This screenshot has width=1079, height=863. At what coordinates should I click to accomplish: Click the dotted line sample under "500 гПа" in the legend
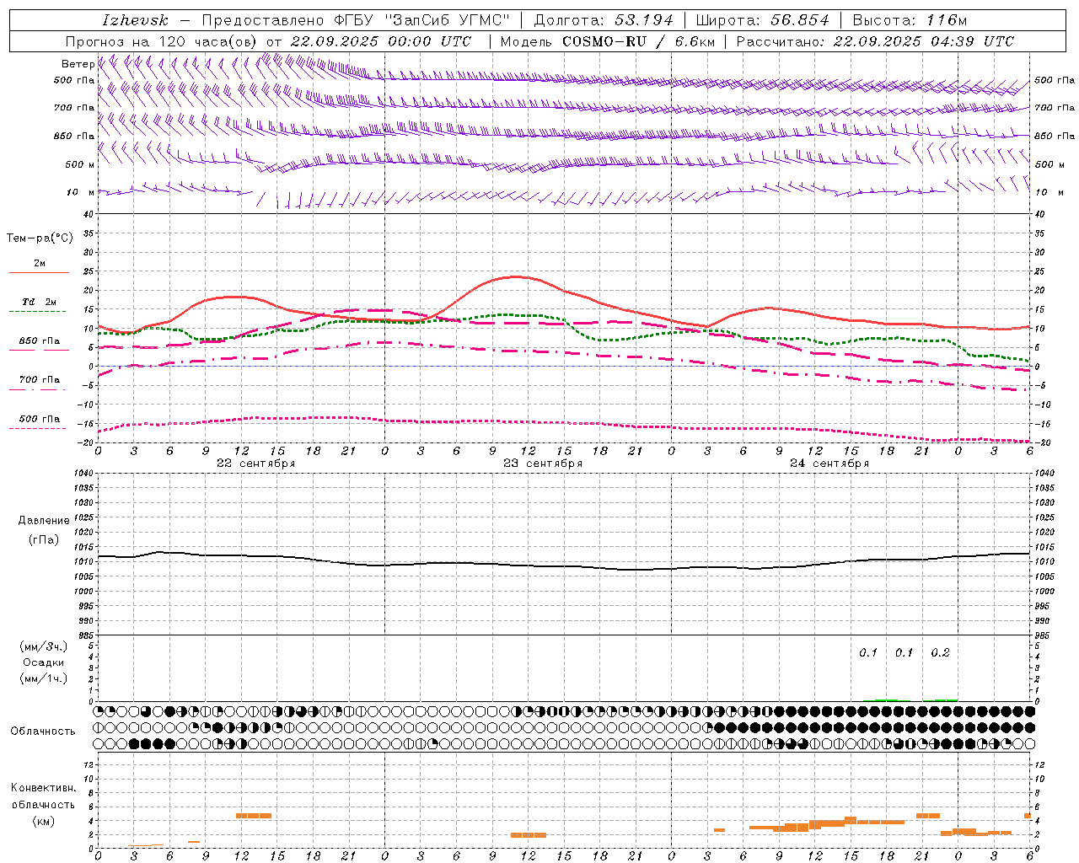pyautogui.click(x=38, y=429)
